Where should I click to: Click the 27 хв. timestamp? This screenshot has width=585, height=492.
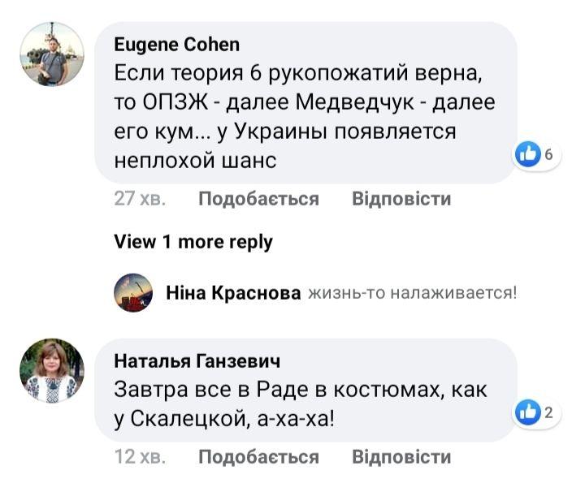140,199
